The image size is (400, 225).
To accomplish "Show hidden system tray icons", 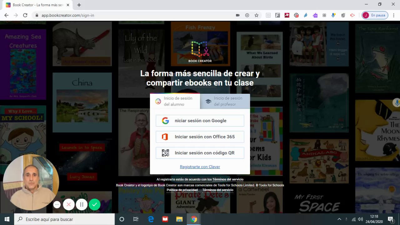I will [339, 219].
